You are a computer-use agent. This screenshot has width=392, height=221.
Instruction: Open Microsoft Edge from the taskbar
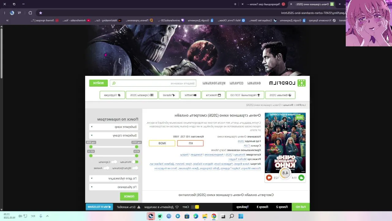(196, 216)
